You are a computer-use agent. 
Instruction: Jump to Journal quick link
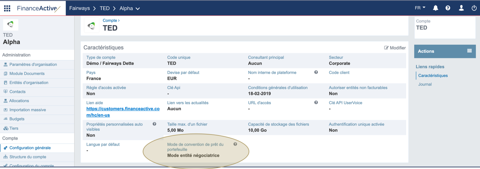click(x=425, y=84)
